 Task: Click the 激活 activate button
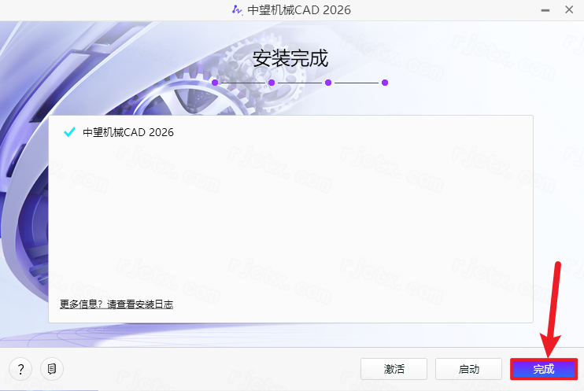[394, 369]
